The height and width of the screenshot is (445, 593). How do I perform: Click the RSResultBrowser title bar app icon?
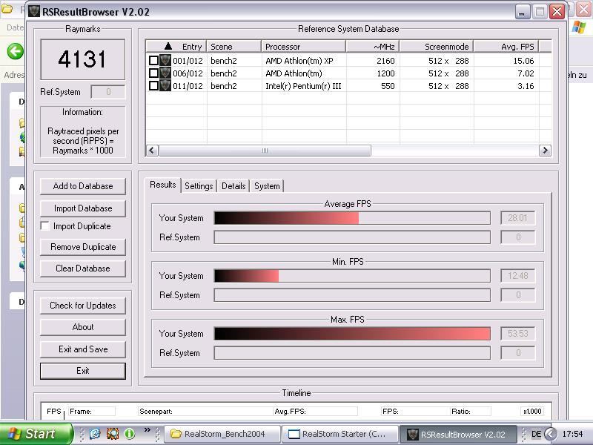pos(34,11)
